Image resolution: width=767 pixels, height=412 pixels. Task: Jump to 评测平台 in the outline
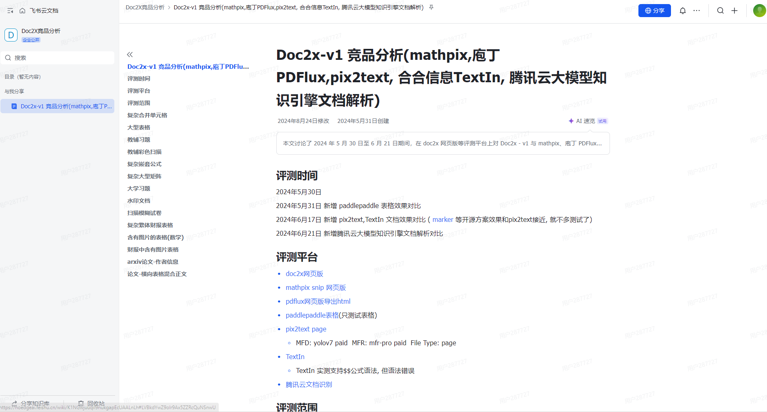coord(139,91)
